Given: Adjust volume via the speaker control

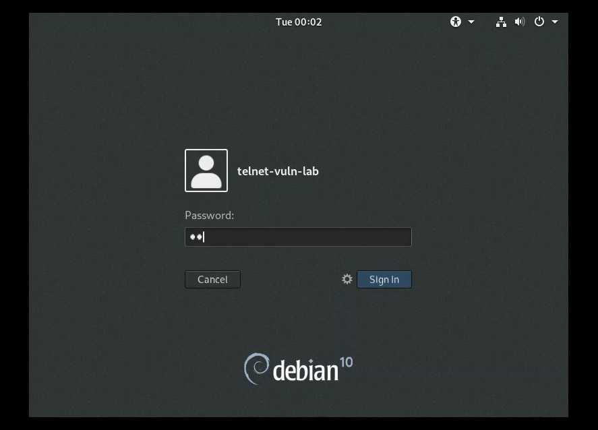Looking at the screenshot, I should coord(519,21).
